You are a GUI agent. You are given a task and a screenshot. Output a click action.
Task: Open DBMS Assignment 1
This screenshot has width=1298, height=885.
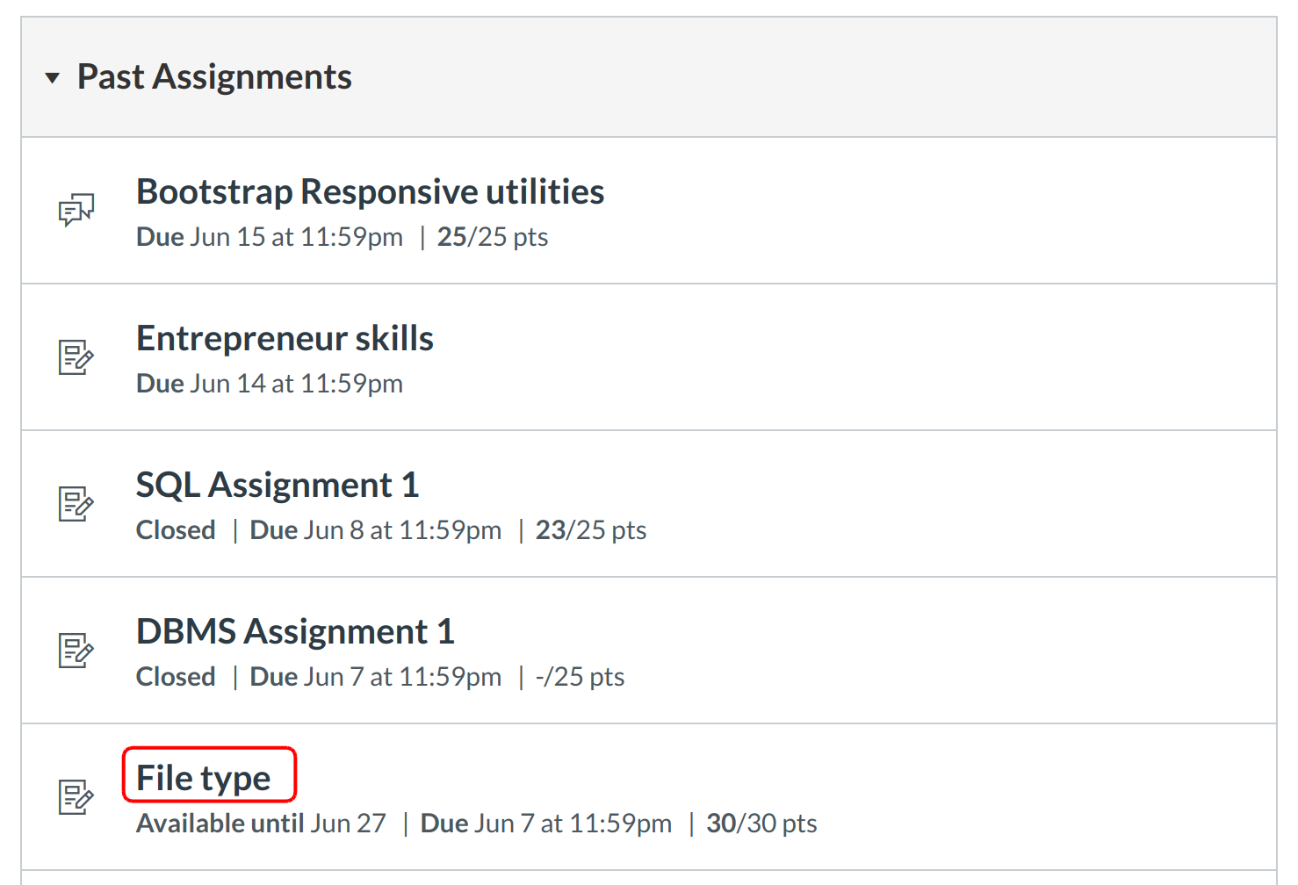[295, 631]
